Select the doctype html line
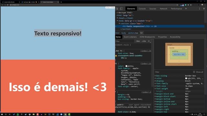 [x=125, y=13]
